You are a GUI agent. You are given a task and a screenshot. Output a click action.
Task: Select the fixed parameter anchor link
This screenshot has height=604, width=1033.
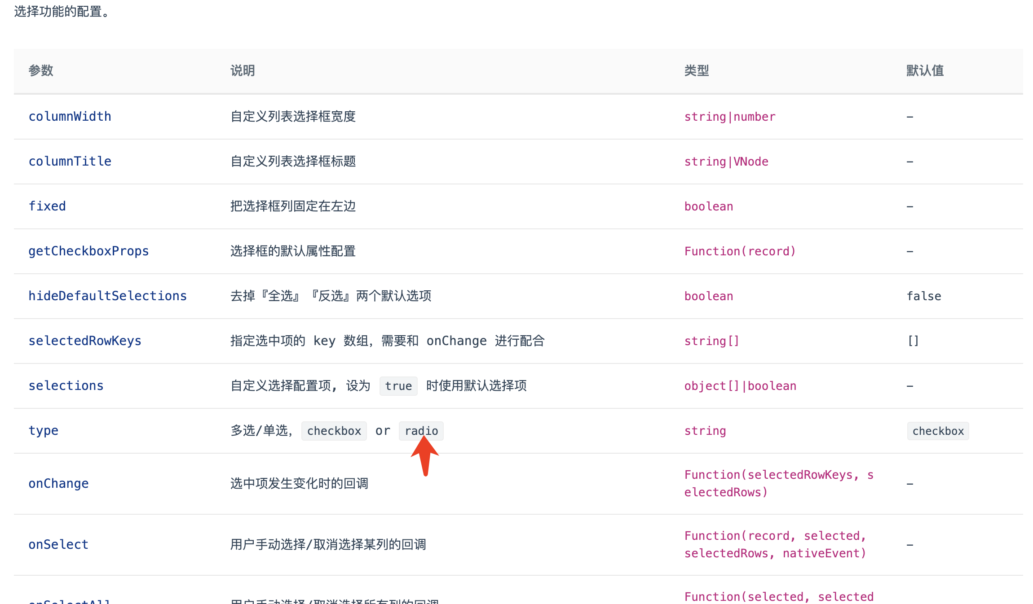point(47,206)
